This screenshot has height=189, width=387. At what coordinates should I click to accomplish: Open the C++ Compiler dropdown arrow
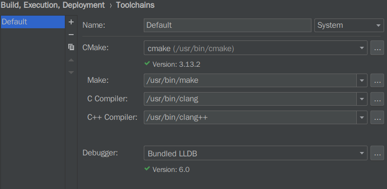coord(362,117)
